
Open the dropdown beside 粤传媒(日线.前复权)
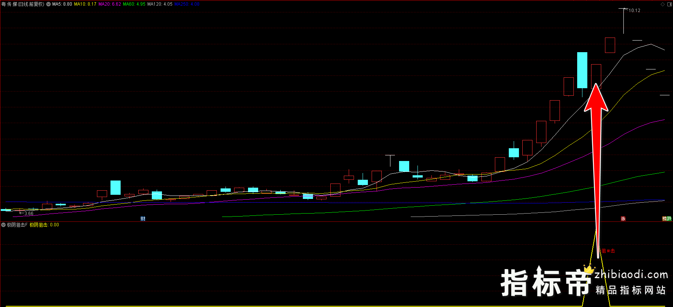48,4
